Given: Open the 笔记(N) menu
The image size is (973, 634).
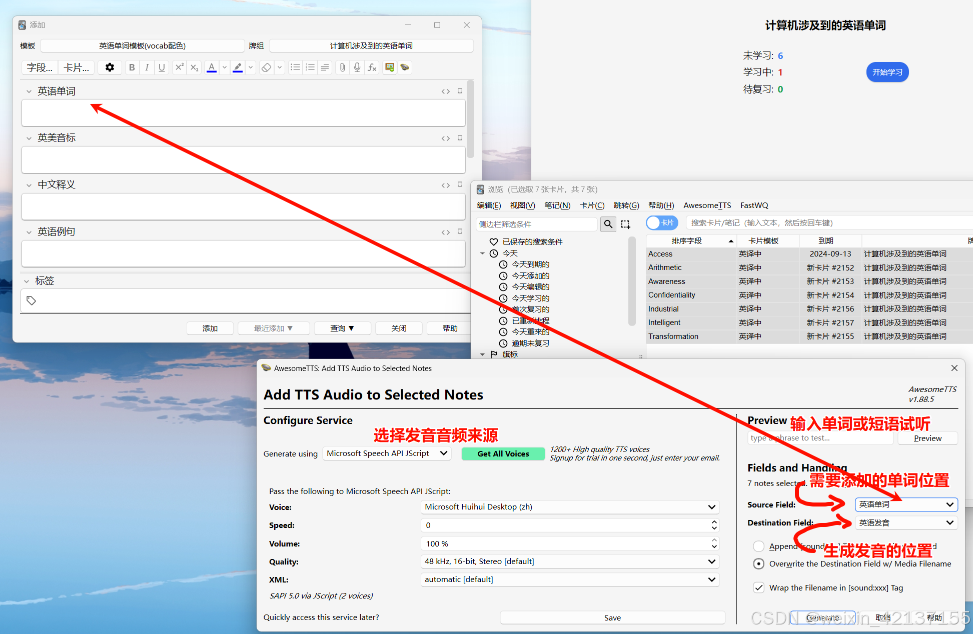Looking at the screenshot, I should 557,205.
